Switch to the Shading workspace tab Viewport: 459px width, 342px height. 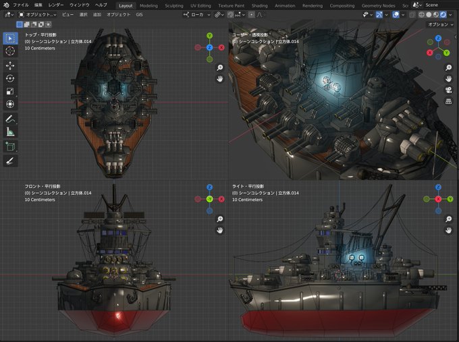259,5
